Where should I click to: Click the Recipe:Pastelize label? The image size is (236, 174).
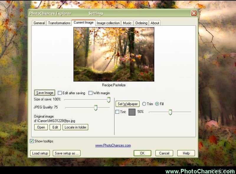pyautogui.click(x=114, y=85)
